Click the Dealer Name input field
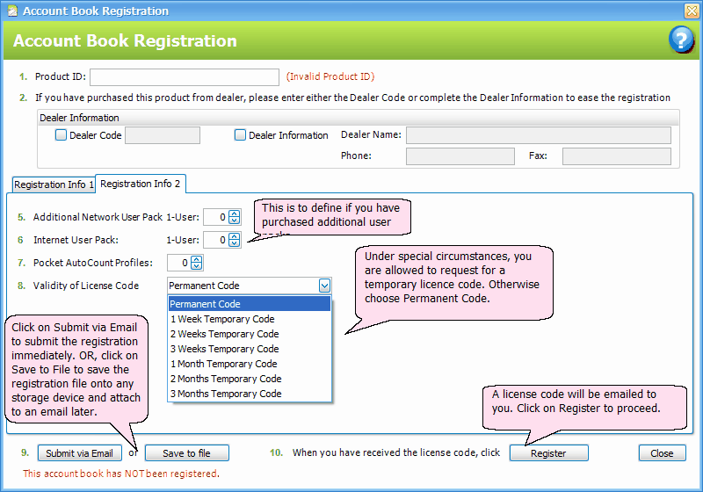 [x=539, y=135]
